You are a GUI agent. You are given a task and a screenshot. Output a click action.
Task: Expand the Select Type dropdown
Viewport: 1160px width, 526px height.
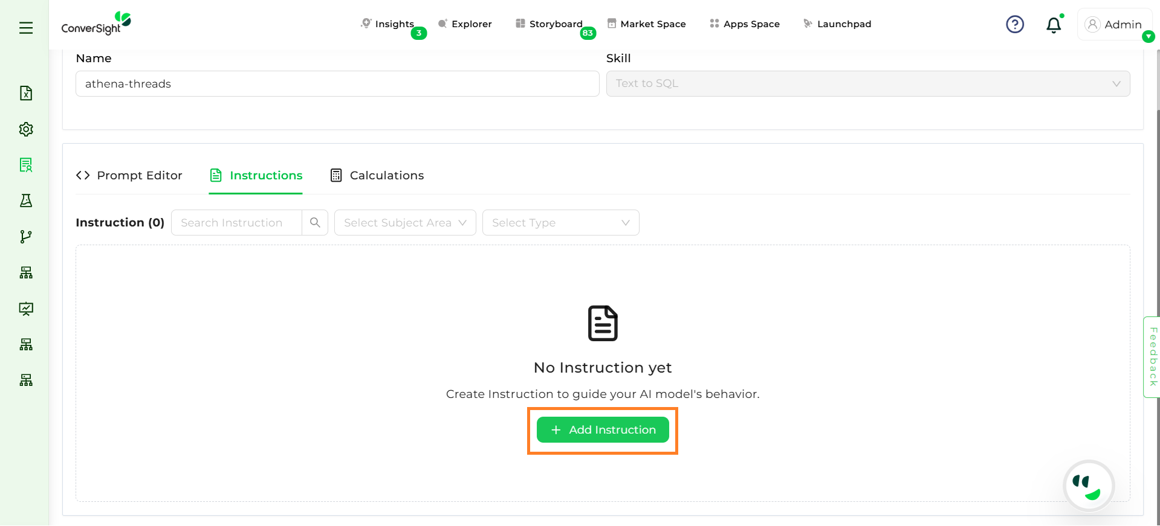click(x=560, y=223)
